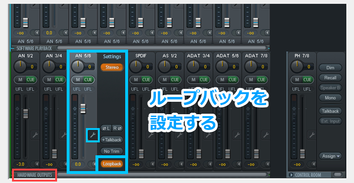Image resolution: width=354 pixels, height=183 pixels.
Task: Toggle CUE on ADAT 7/8
Action: (261, 80)
